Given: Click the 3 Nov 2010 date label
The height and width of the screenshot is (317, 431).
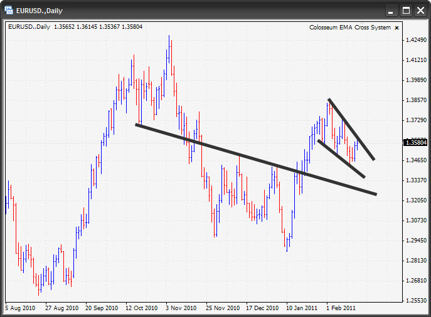Looking at the screenshot, I should click(x=181, y=308).
